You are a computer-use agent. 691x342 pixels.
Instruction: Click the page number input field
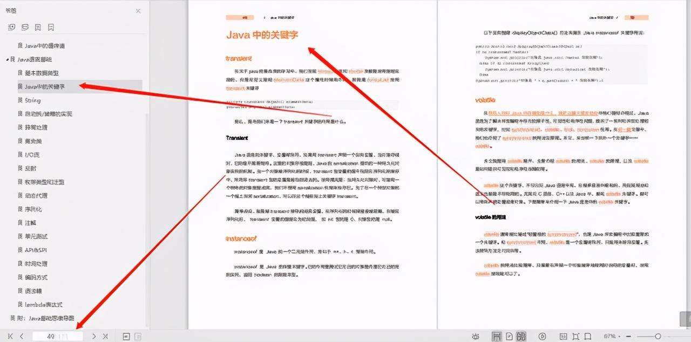[57, 336]
